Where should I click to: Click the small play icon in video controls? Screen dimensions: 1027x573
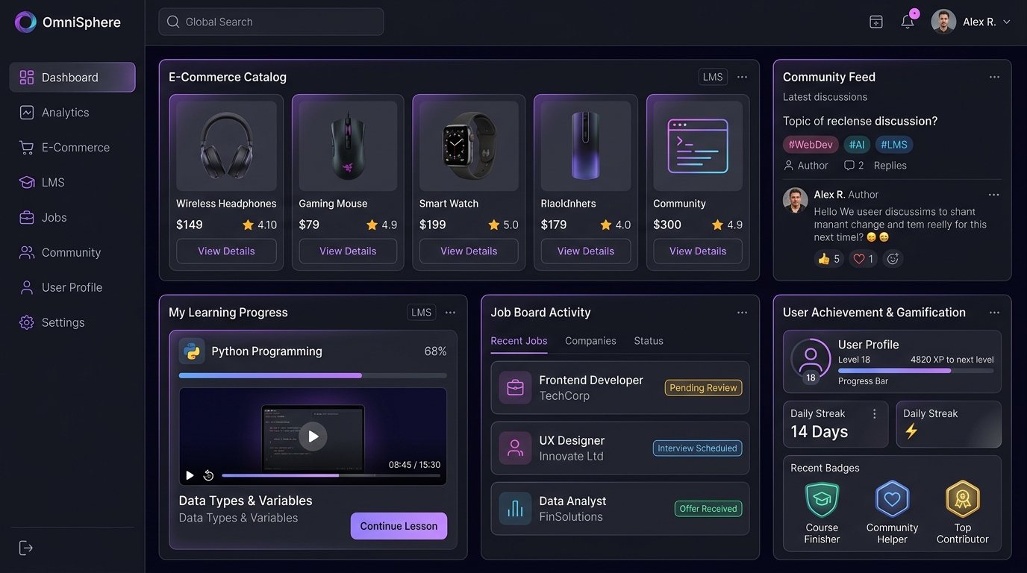190,475
